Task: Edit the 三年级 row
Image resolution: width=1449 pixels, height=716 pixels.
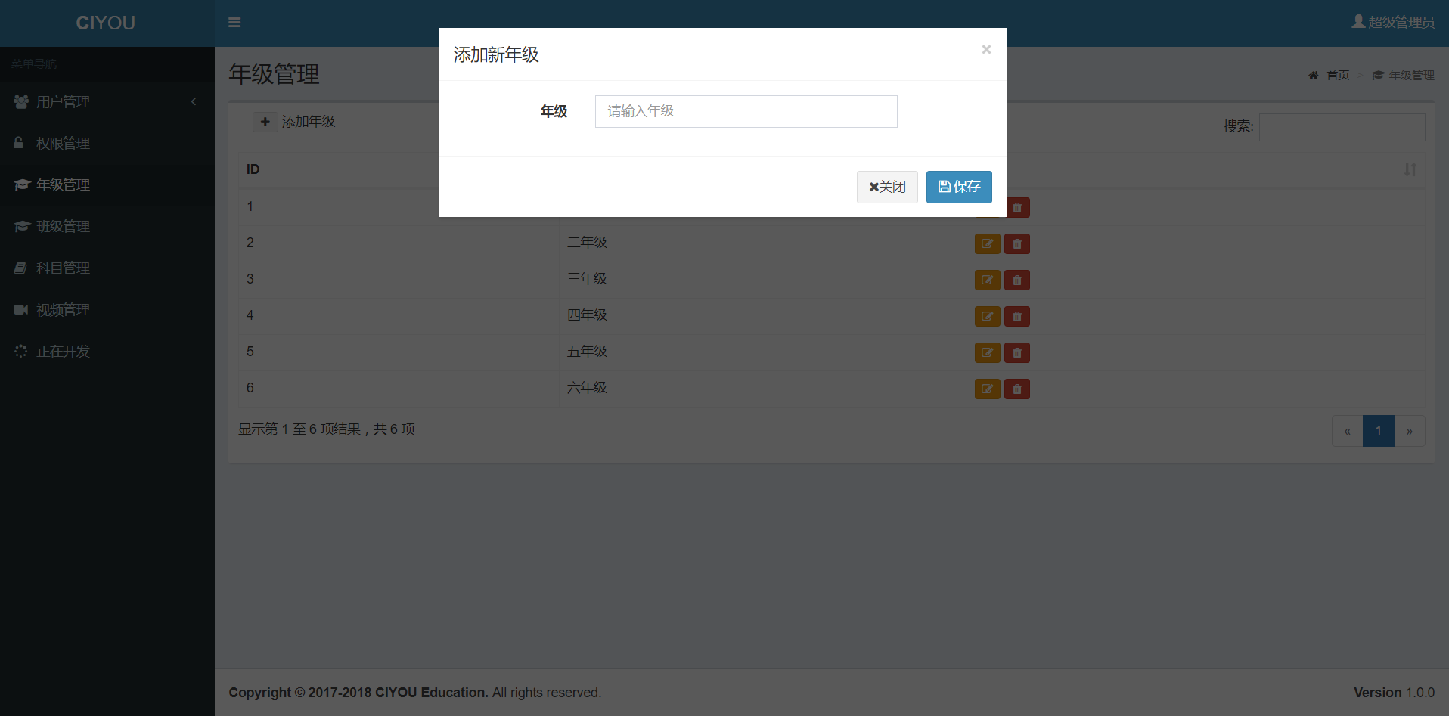Action: tap(988, 281)
